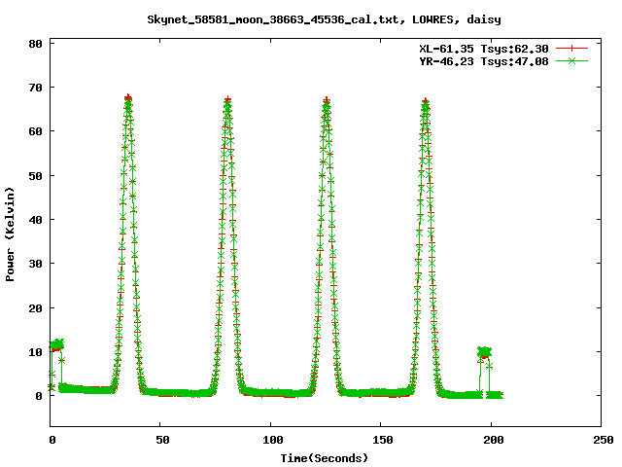Select the XL-61.35 Tsys:62.30 legend entry
This screenshot has width=622, height=467.
(484, 49)
